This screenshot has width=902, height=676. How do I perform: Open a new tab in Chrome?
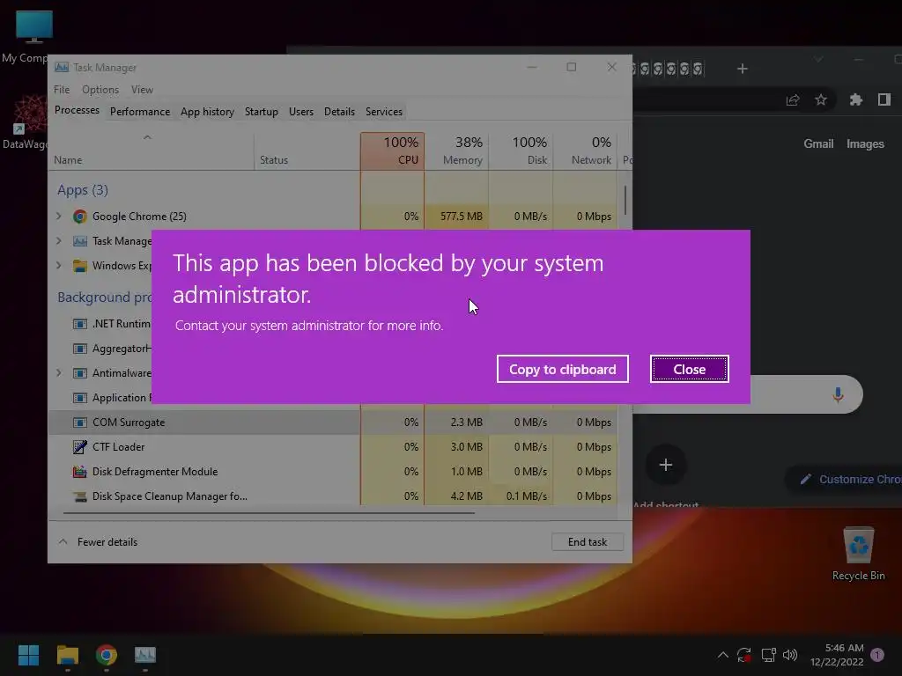[x=742, y=69]
